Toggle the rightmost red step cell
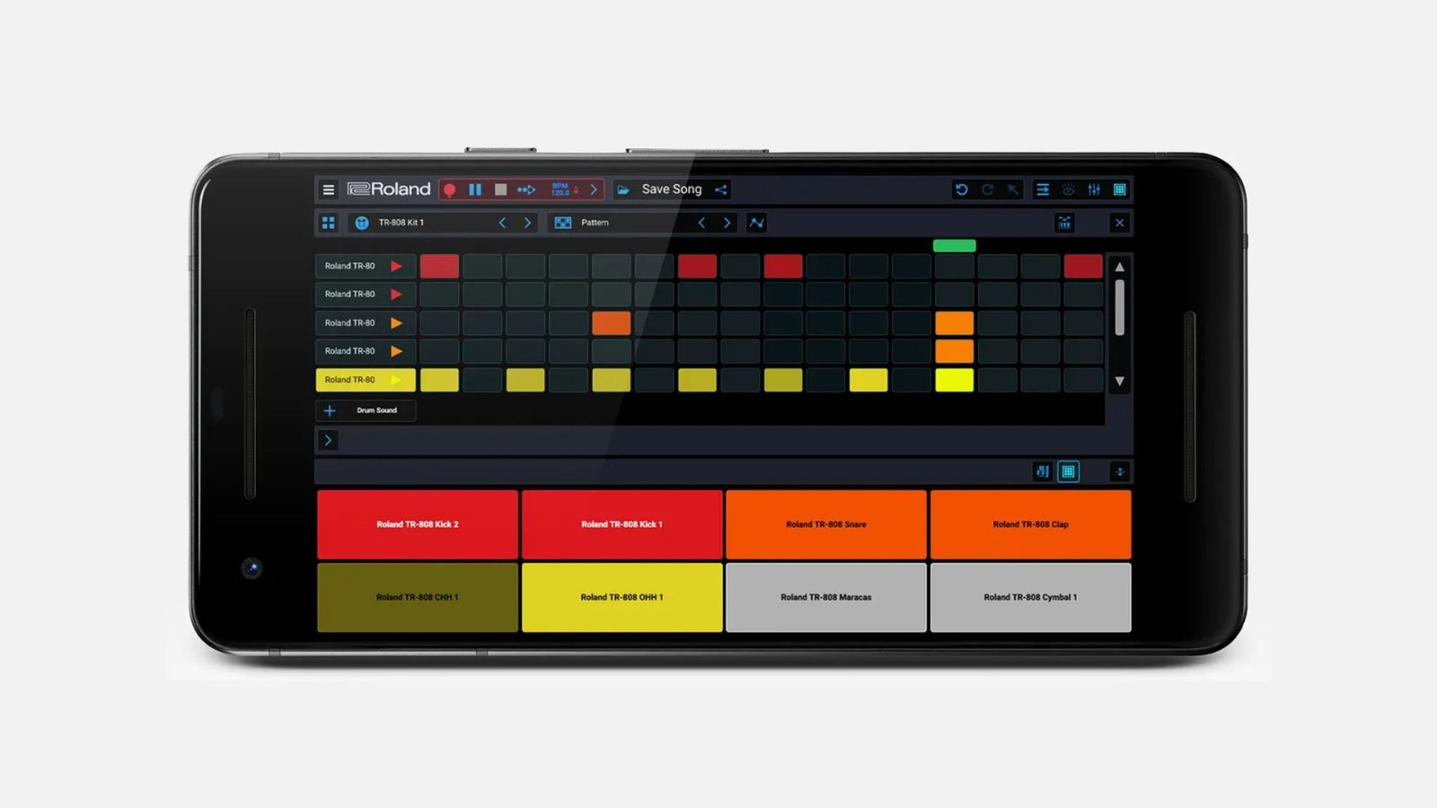 (1083, 266)
